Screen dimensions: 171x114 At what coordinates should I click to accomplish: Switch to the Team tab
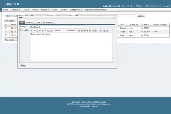click(x=38, y=23)
